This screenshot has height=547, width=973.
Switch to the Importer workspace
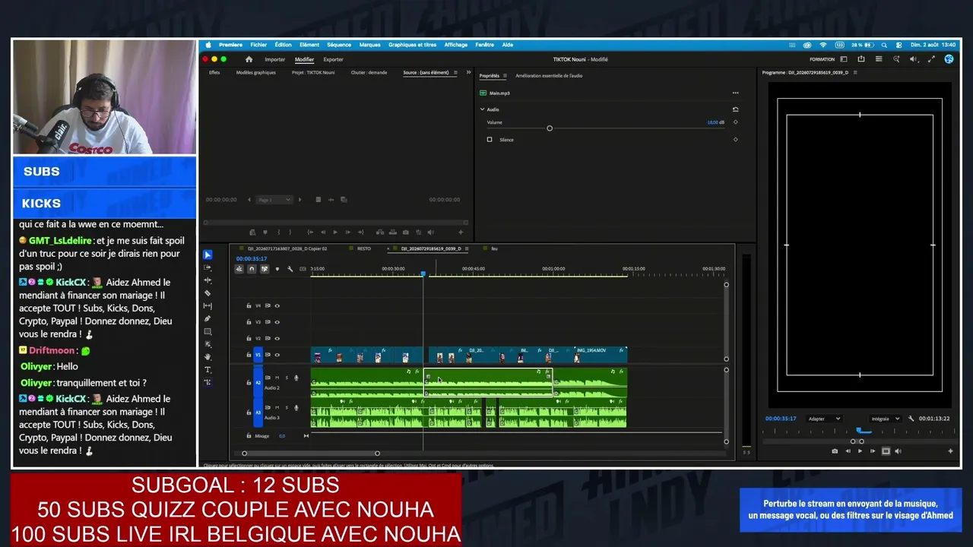point(275,59)
